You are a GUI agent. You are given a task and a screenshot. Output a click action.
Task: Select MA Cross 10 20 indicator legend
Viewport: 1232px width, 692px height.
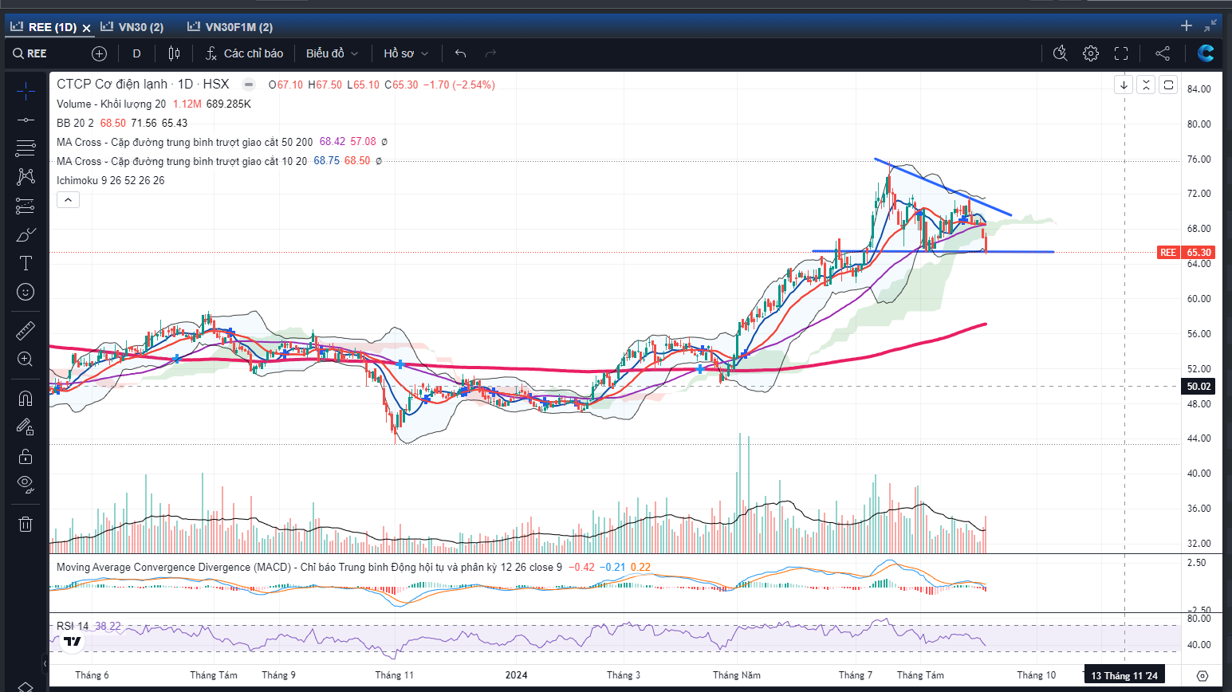[182, 161]
